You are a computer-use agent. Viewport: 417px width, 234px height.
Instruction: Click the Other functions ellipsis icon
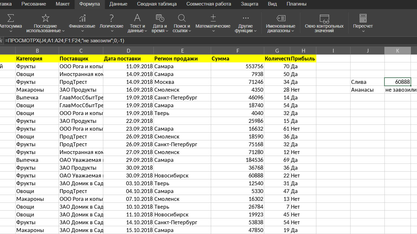[246, 18]
